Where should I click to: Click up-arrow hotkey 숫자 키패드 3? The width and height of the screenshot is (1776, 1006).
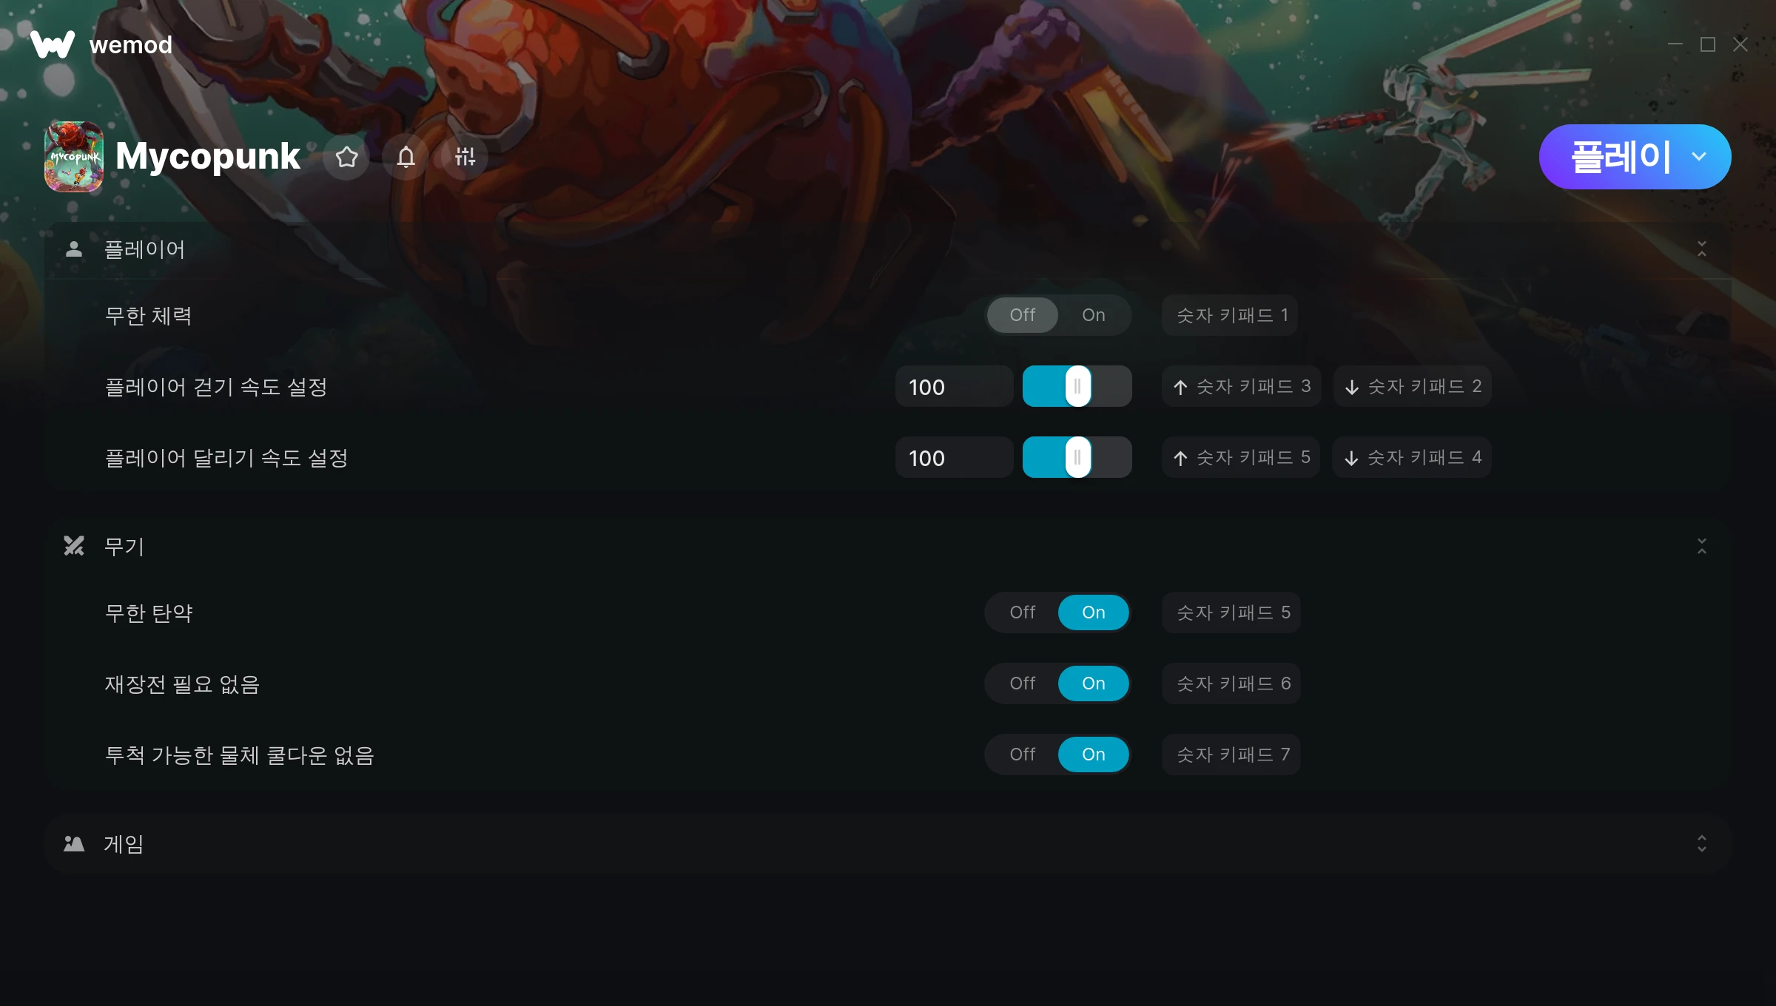[1241, 386]
